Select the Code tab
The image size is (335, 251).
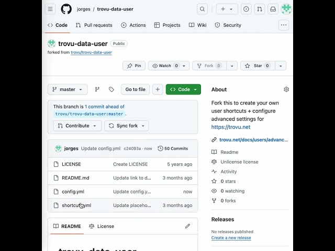pyautogui.click(x=58, y=25)
